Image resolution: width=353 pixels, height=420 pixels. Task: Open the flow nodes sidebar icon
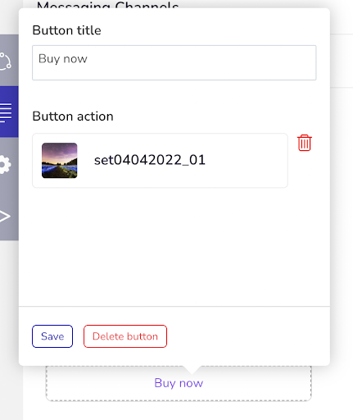click(6, 62)
